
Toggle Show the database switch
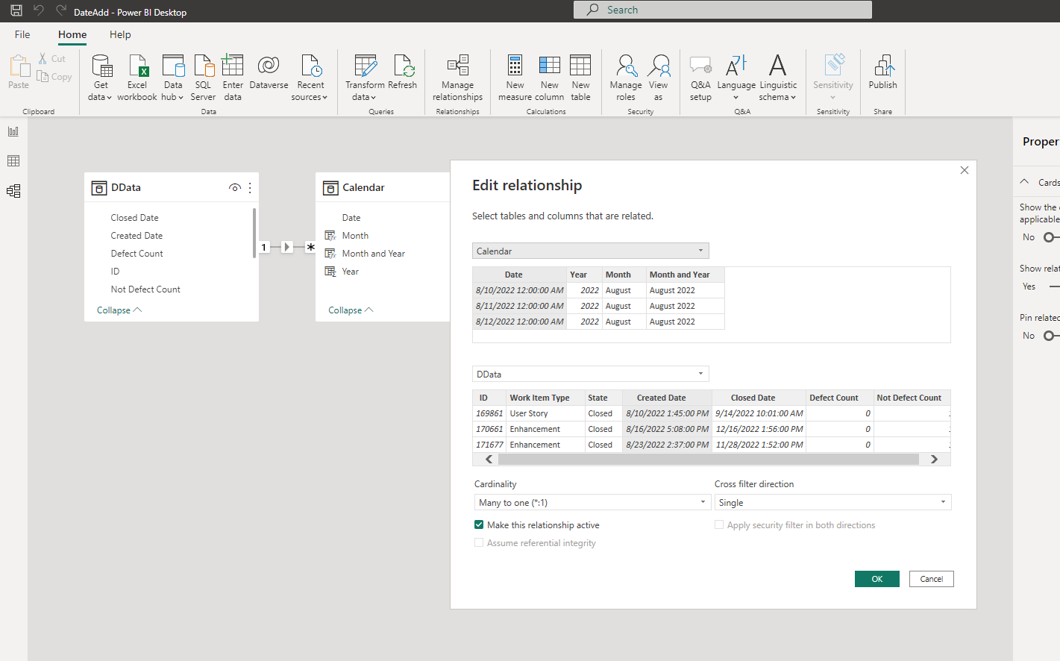point(1051,237)
